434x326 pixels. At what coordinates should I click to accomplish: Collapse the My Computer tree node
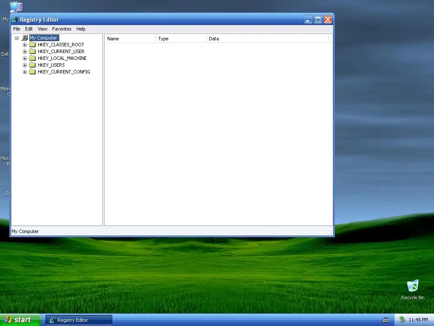pyautogui.click(x=17, y=38)
